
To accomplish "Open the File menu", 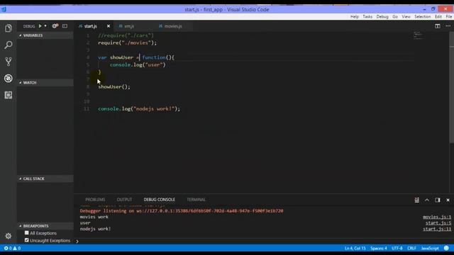I will [449, 17].
